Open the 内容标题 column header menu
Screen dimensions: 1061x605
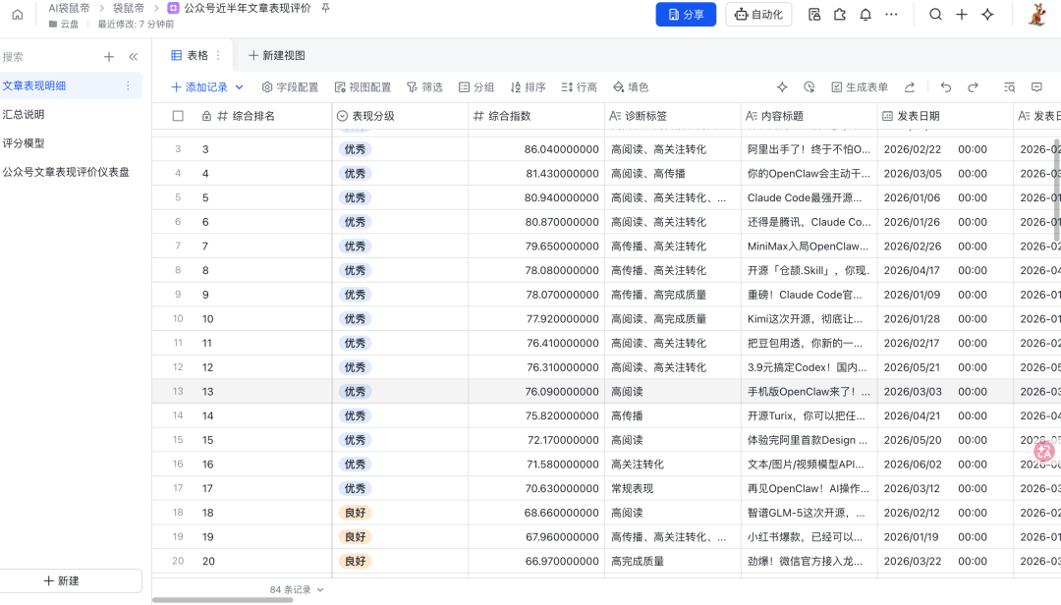810,116
